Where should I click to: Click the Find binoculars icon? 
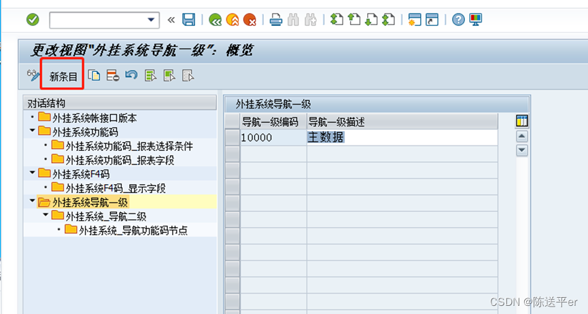pyautogui.click(x=293, y=20)
